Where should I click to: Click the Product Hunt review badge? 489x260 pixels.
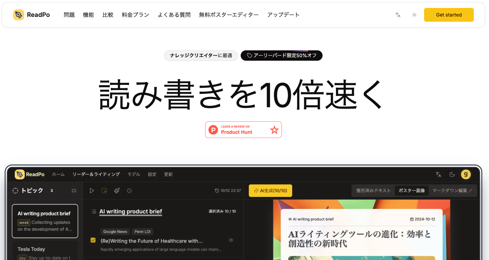[243, 130]
